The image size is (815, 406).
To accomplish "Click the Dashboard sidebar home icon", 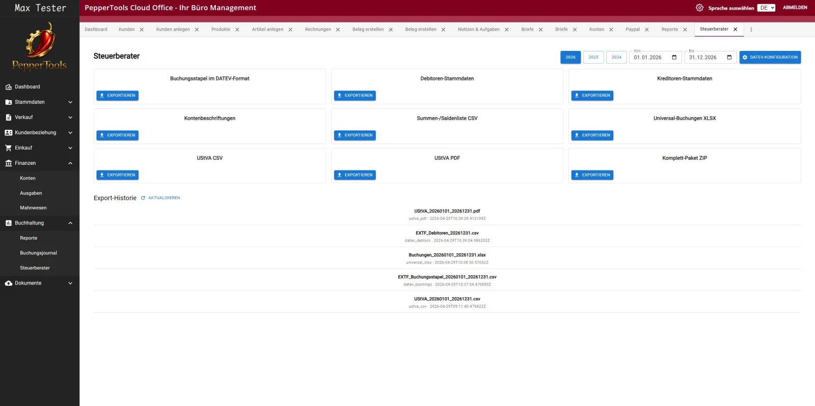I will (8, 87).
